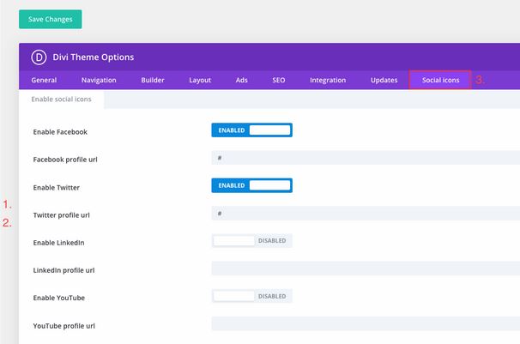Go to the Ads tab
The image size is (520, 344).
242,80
